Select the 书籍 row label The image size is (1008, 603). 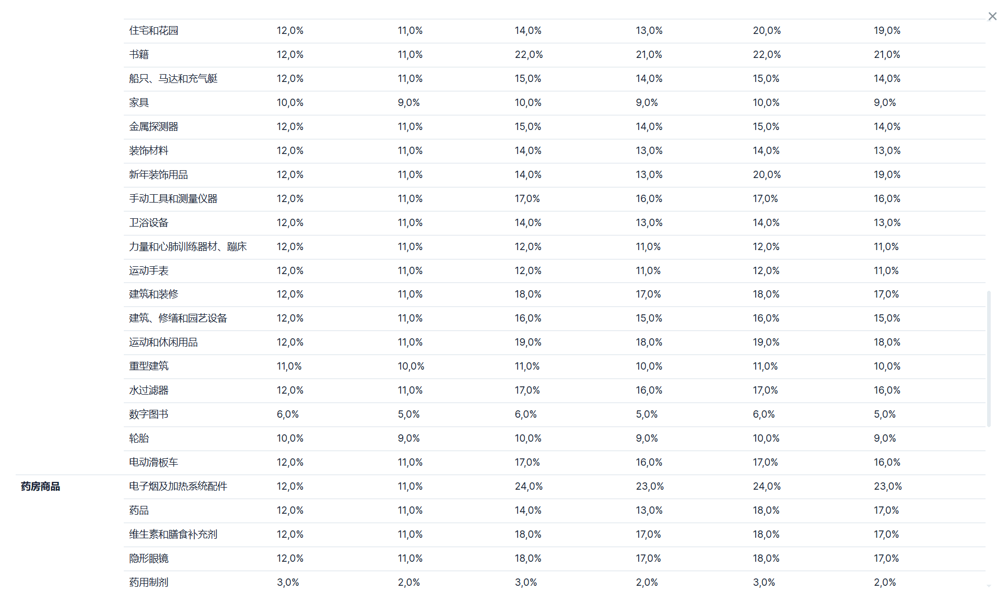pyautogui.click(x=139, y=55)
